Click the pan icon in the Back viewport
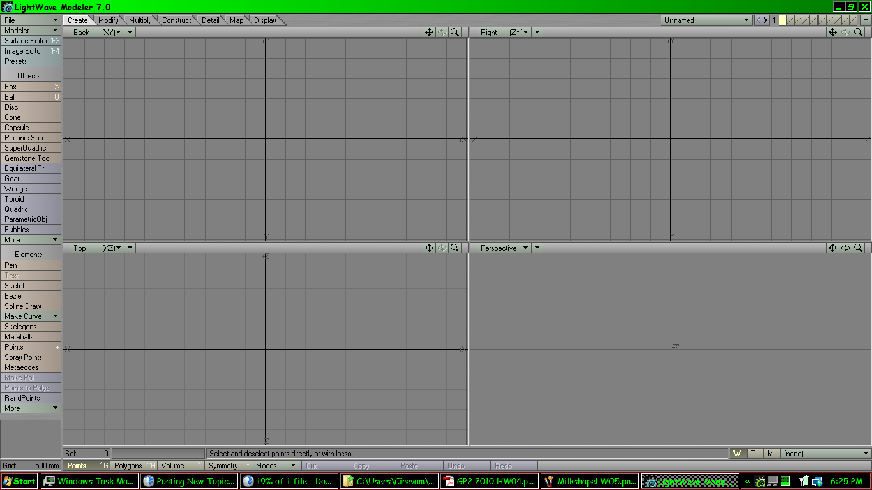This screenshot has width=872, height=490. click(x=430, y=33)
